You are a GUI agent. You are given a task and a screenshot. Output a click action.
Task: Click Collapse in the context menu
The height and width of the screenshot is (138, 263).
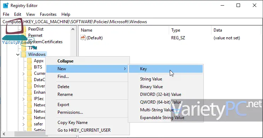pos(65,61)
